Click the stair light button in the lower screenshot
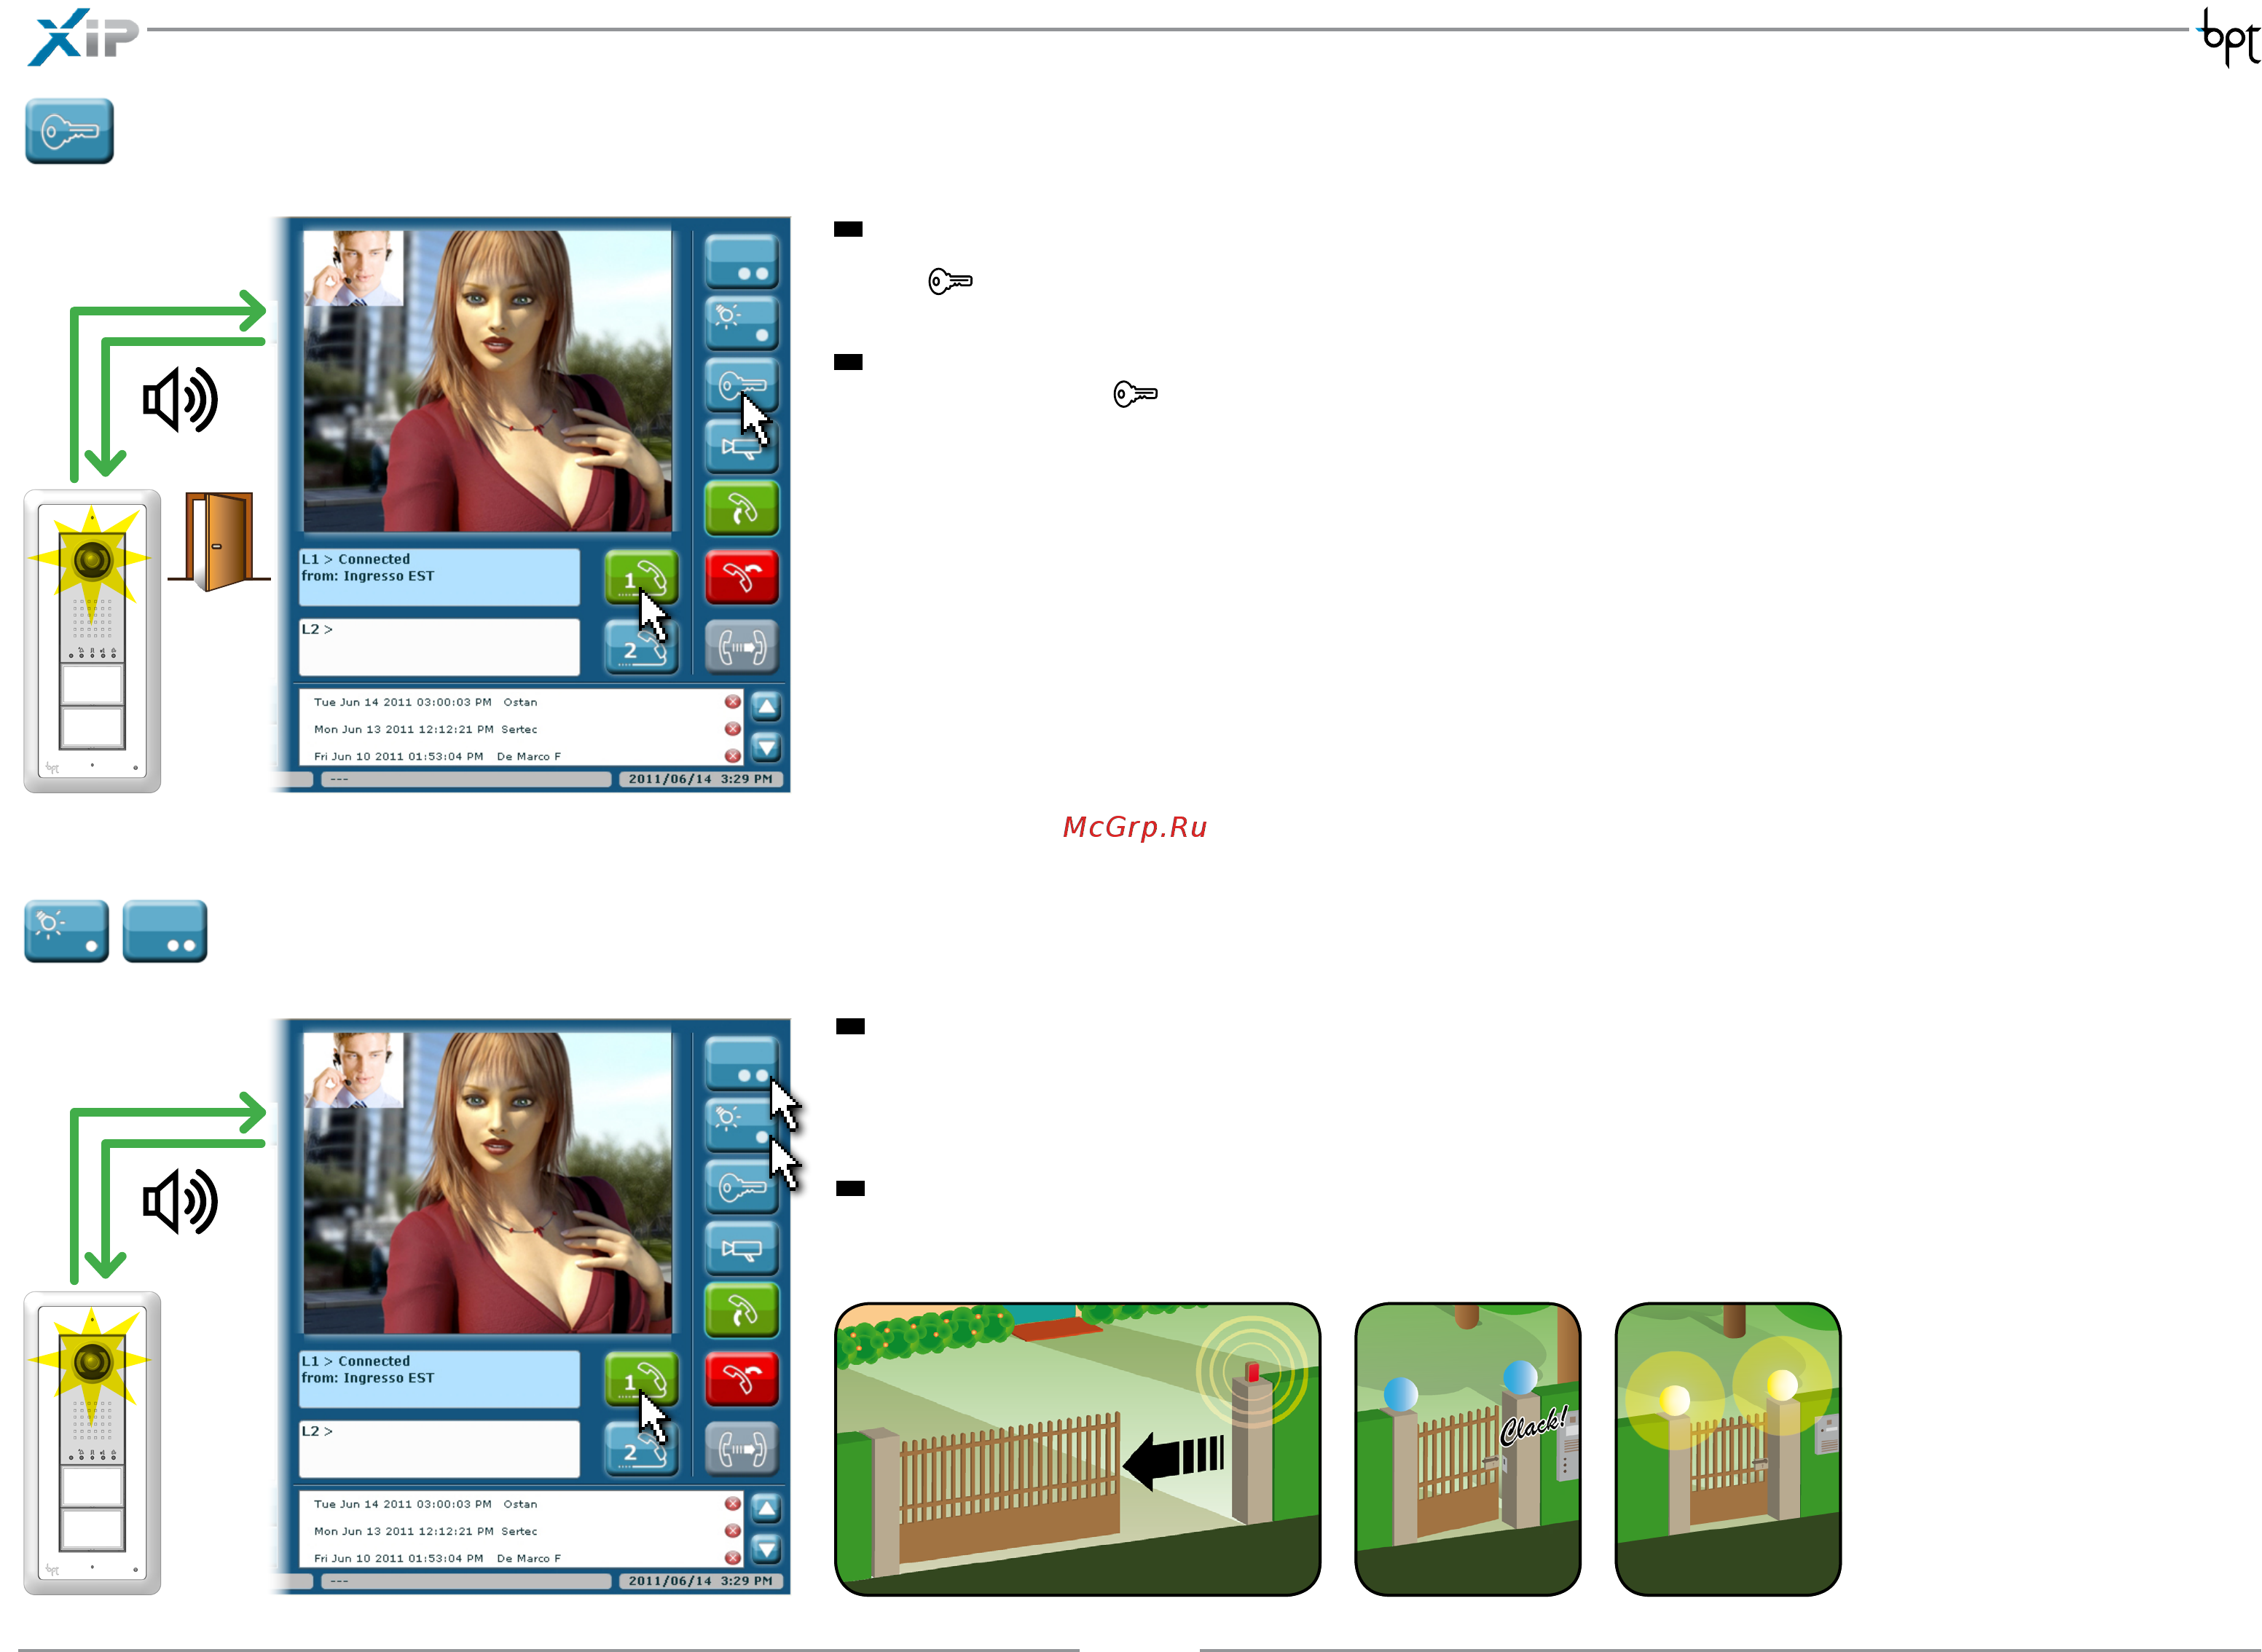 pyautogui.click(x=741, y=1125)
